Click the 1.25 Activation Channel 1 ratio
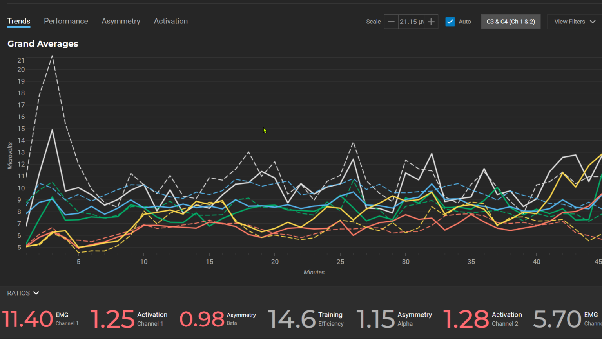602x339 pixels. coord(129,319)
